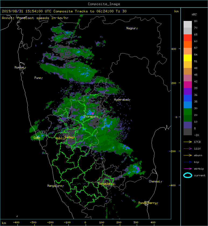Click the 200 tick on the right axis
This screenshot has width=208, height=226.
174,83
